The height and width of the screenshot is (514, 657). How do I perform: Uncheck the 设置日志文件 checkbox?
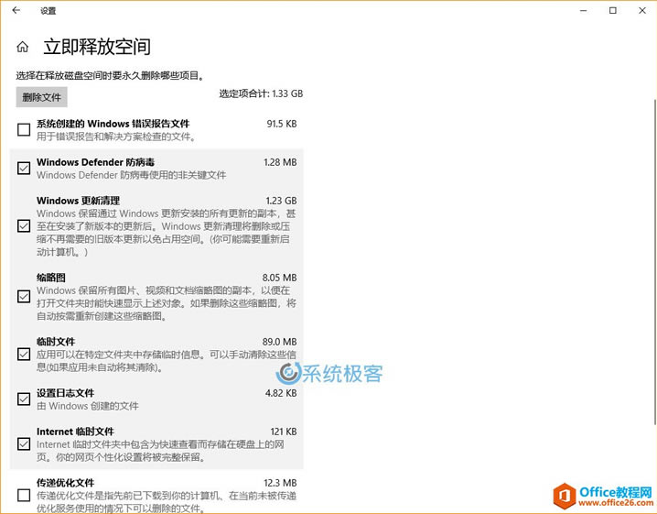pos(24,399)
